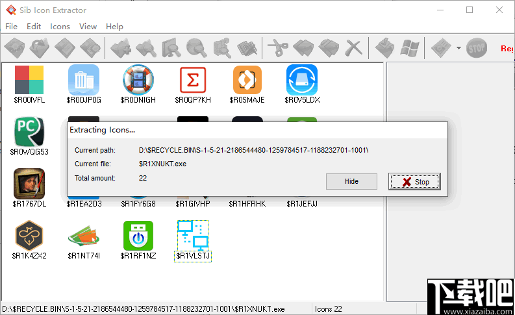Click the $R1XNUKT.exe current file value
The height and width of the screenshot is (315, 515).
tap(162, 164)
